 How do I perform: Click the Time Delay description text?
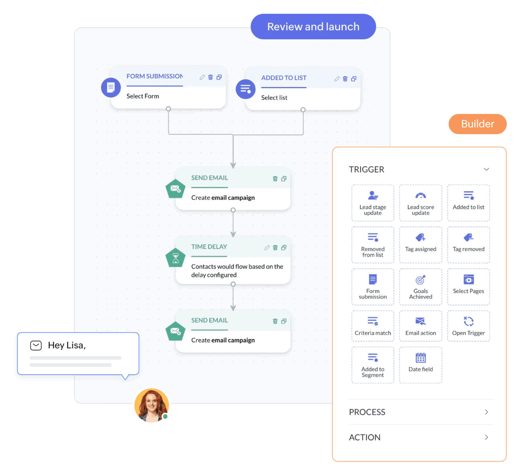(237, 271)
